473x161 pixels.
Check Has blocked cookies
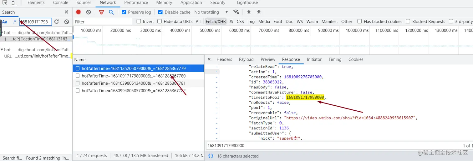[360, 21]
